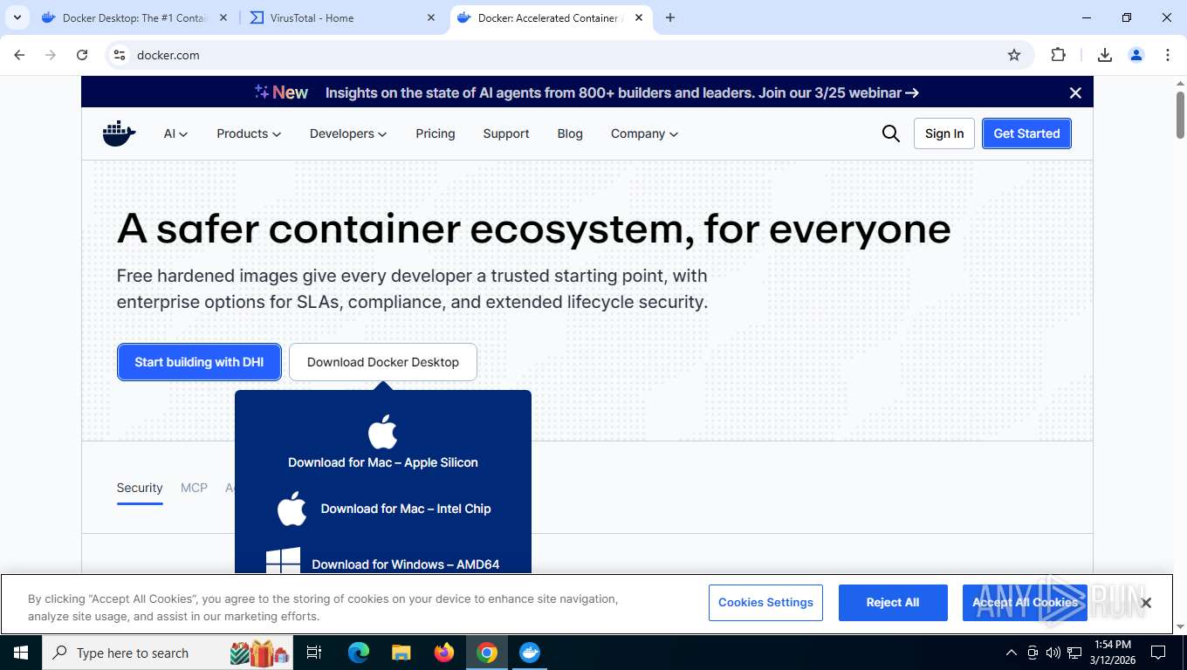Close the Docker Desktop: The #1 tab

pyautogui.click(x=223, y=17)
